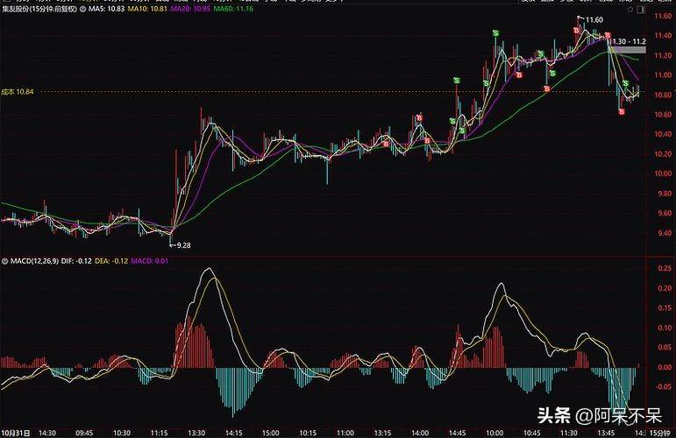Click the 0.20 MACD axis value
This screenshot has height=438, width=676.
[x=665, y=288]
